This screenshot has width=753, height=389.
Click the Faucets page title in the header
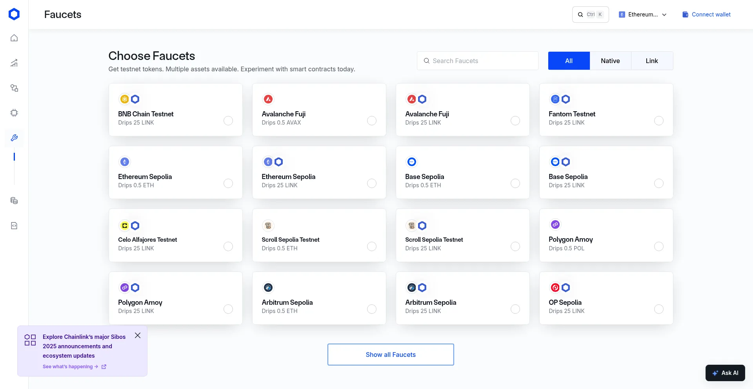point(63,14)
